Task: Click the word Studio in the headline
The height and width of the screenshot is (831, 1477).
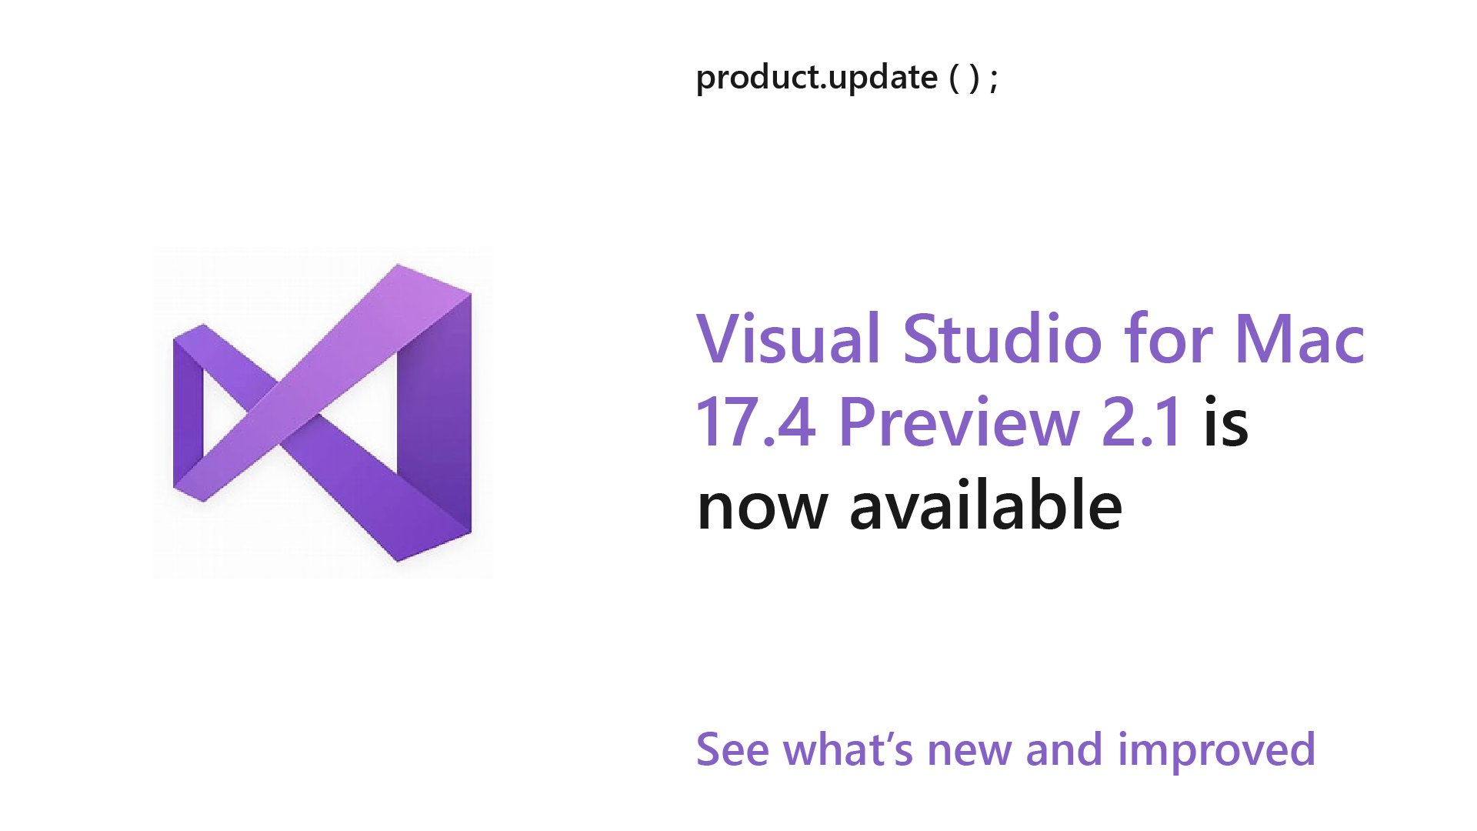Action: click(x=1003, y=338)
